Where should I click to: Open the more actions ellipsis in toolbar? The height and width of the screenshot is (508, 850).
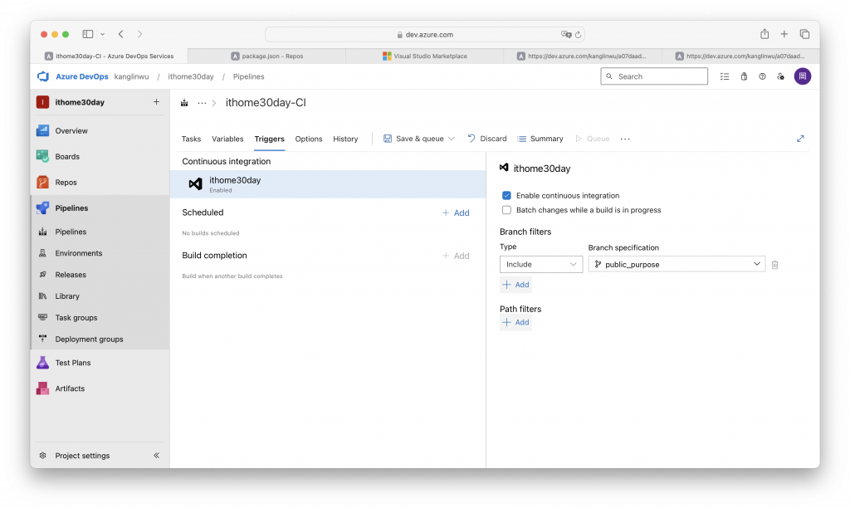[x=625, y=139]
